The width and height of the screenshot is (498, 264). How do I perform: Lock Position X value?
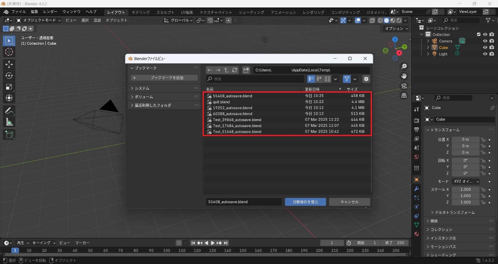(x=483, y=140)
